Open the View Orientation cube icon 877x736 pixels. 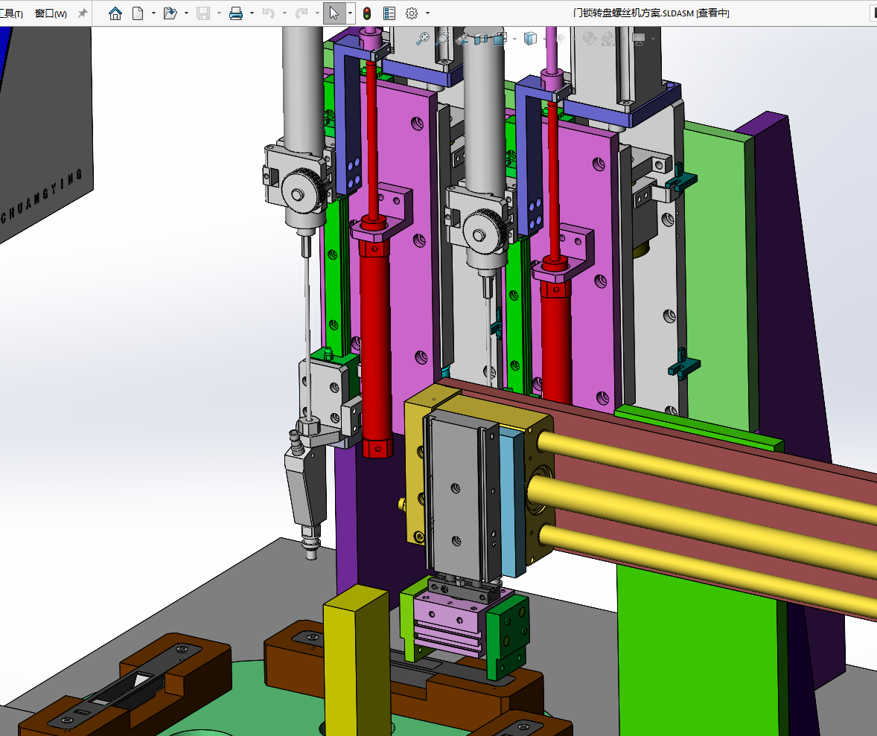[x=500, y=39]
